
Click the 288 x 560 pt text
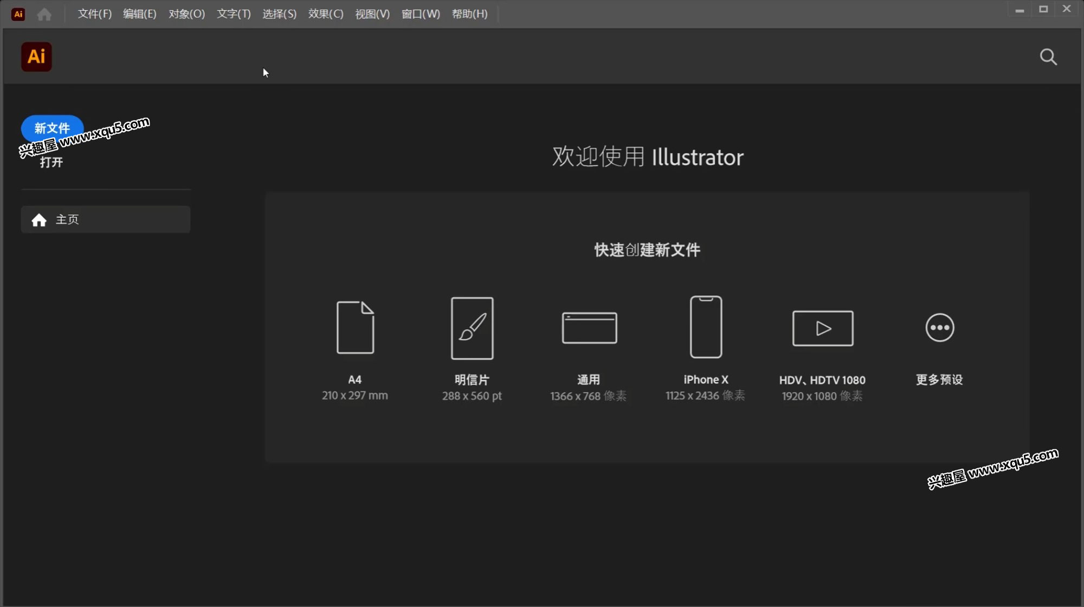[472, 396]
